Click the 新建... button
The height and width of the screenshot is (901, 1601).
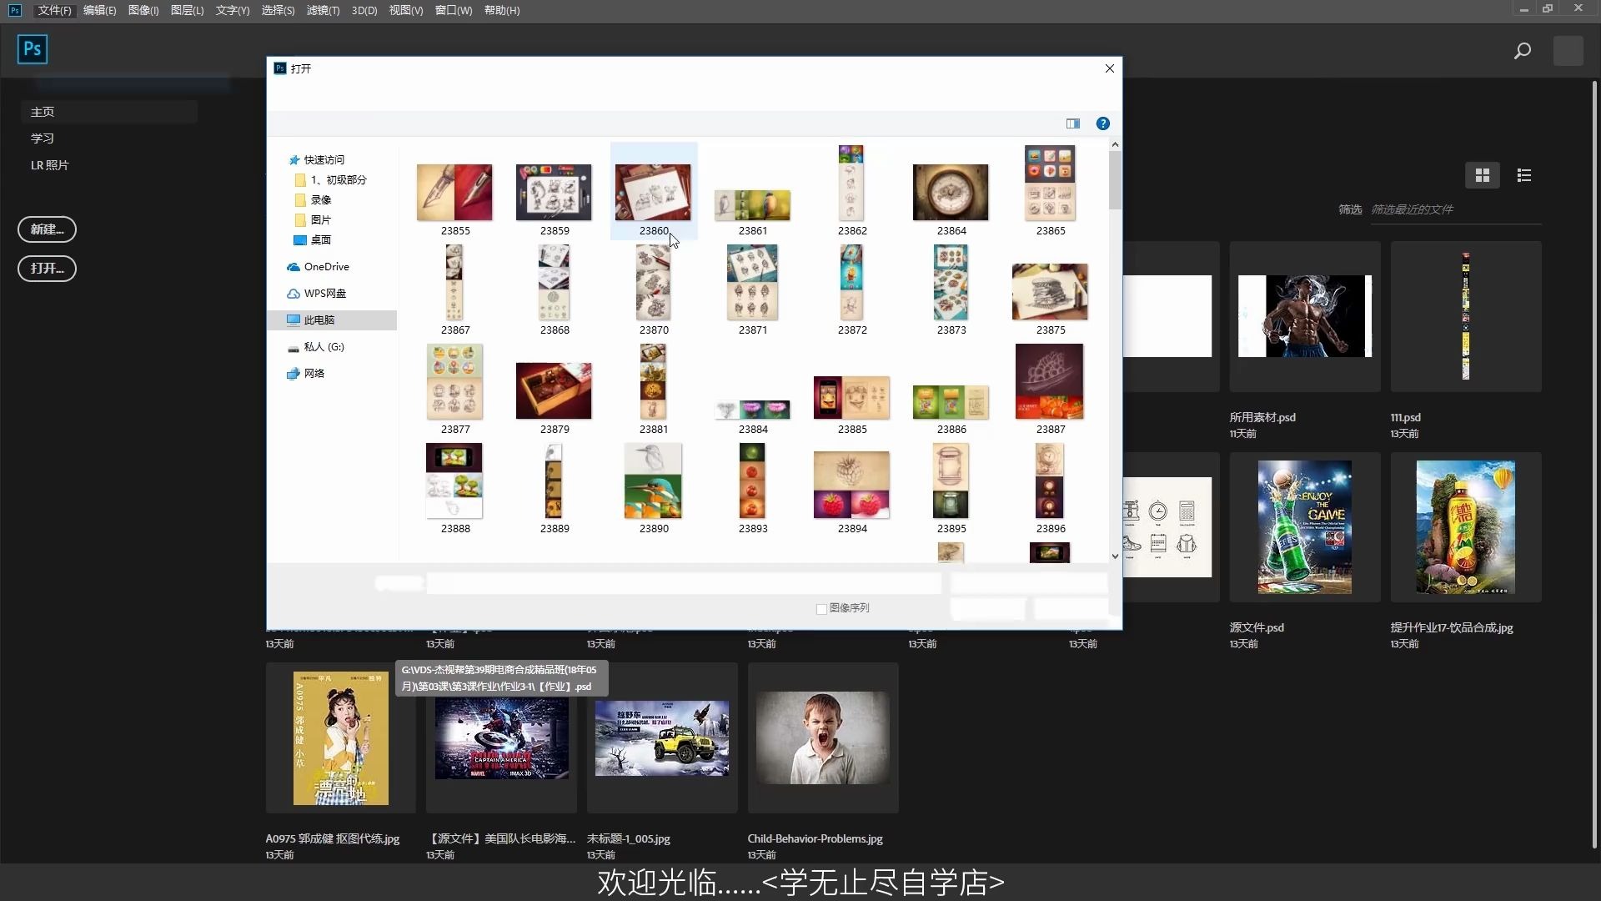pos(47,229)
